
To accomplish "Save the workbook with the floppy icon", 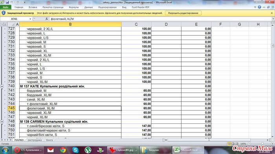I will (x=7, y=2).
